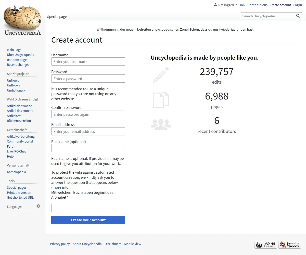Switch to Mobile view
The height and width of the screenshot is (255, 306).
click(x=133, y=244)
